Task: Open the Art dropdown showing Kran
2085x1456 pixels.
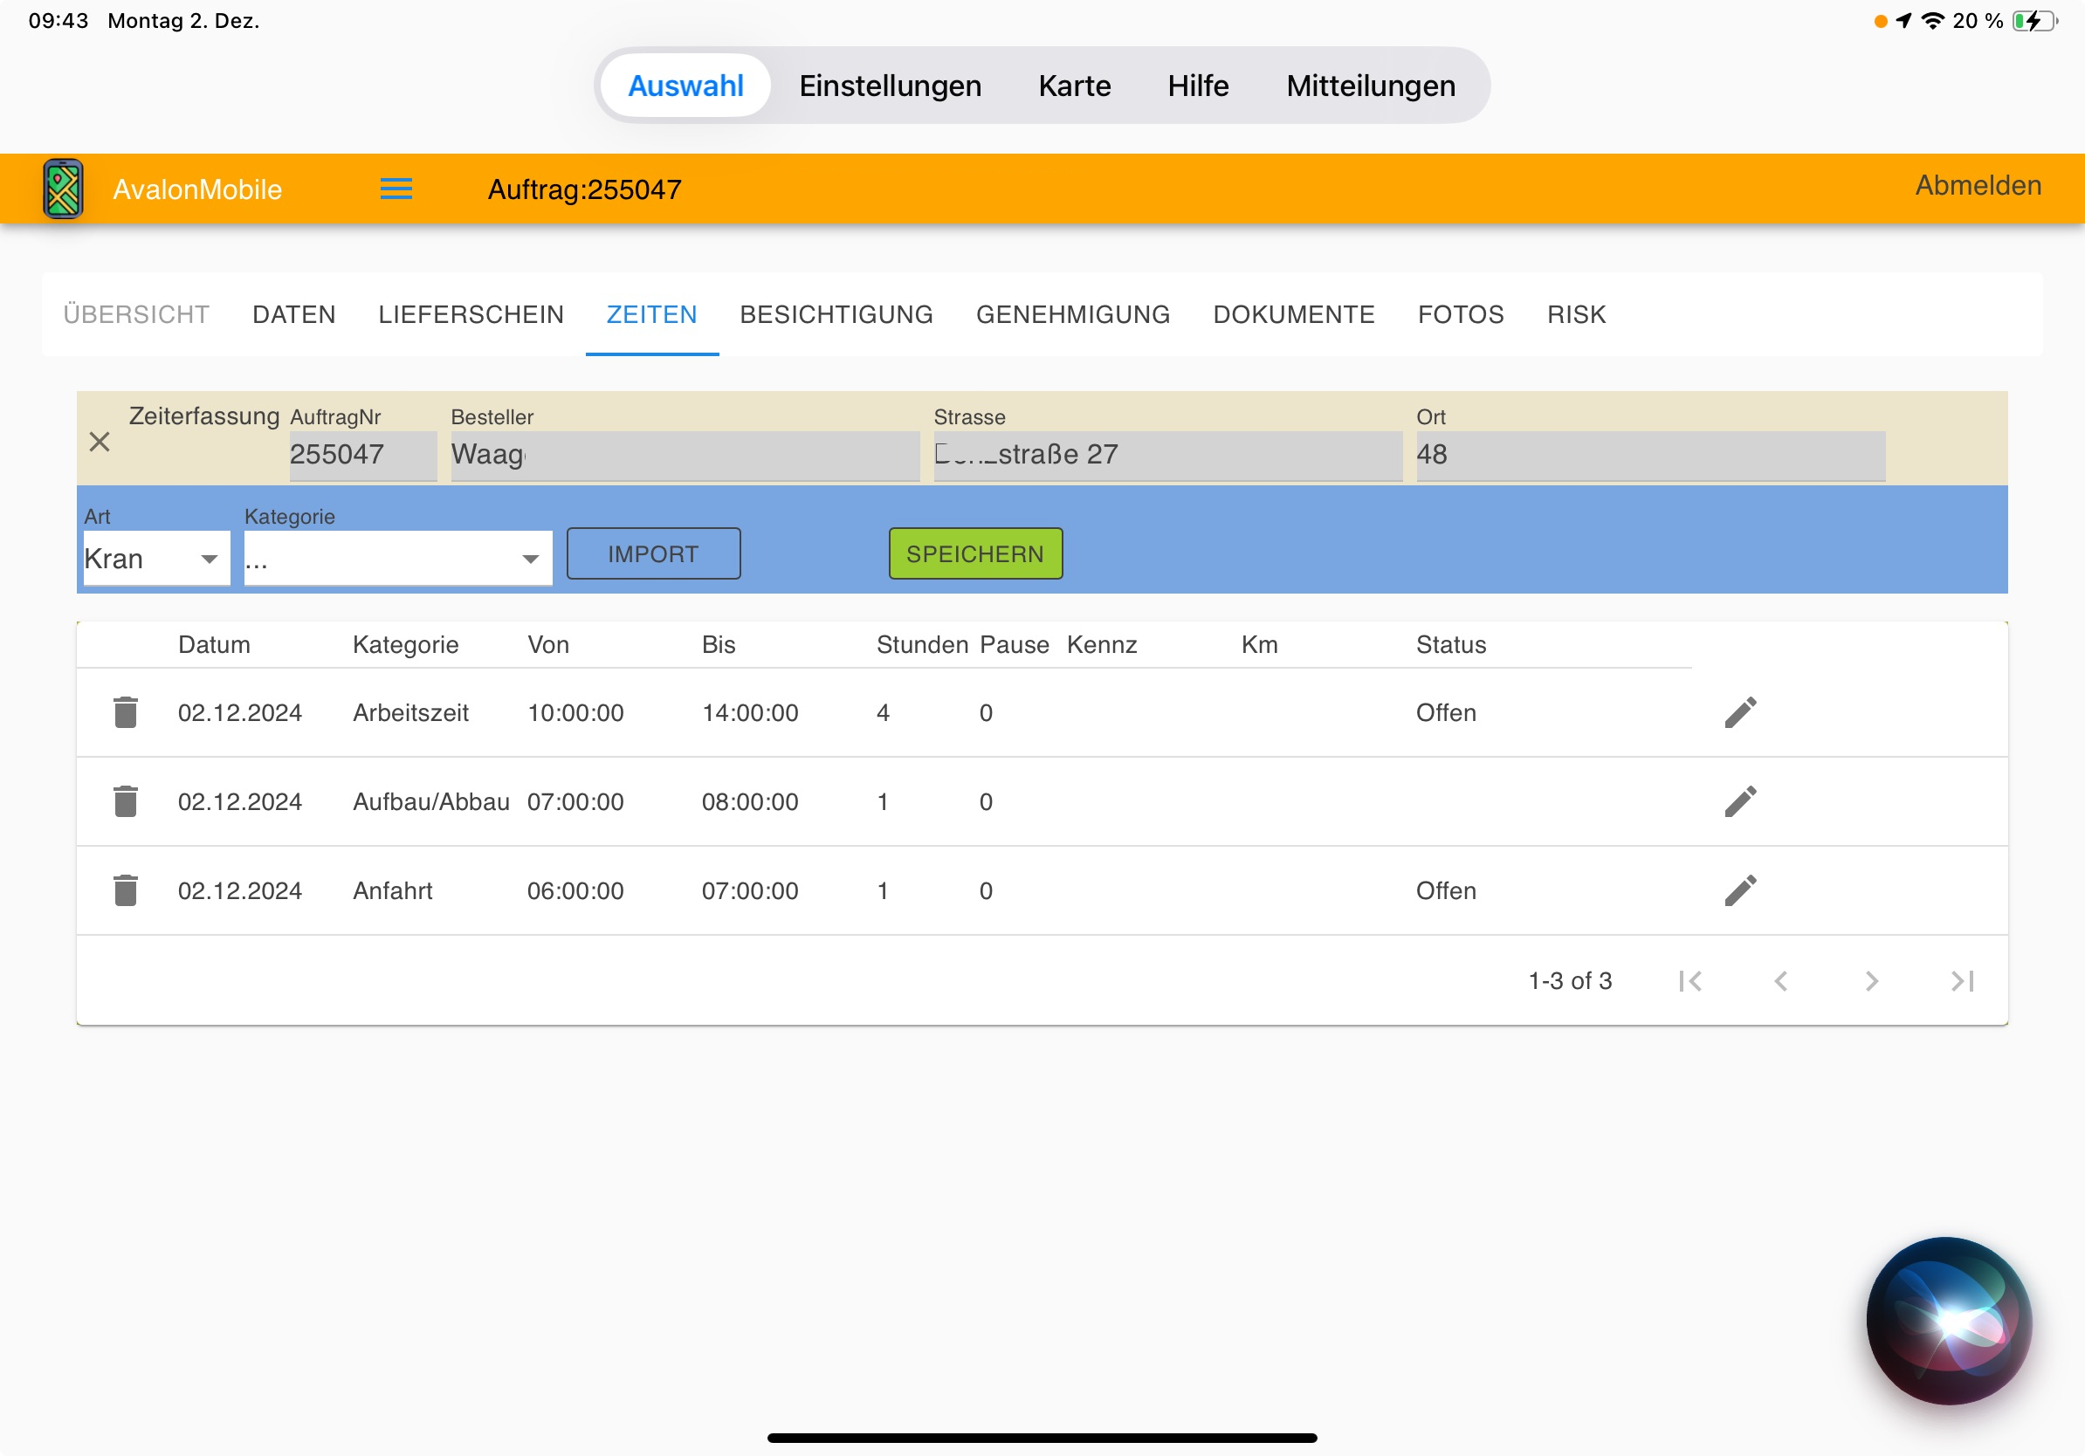Action: pyautogui.click(x=156, y=559)
